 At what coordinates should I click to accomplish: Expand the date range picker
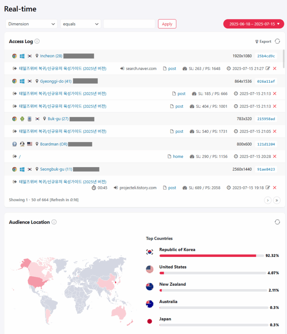(253, 24)
